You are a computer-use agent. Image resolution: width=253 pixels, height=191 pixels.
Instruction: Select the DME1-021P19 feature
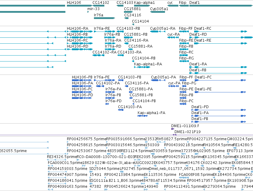point(188,132)
